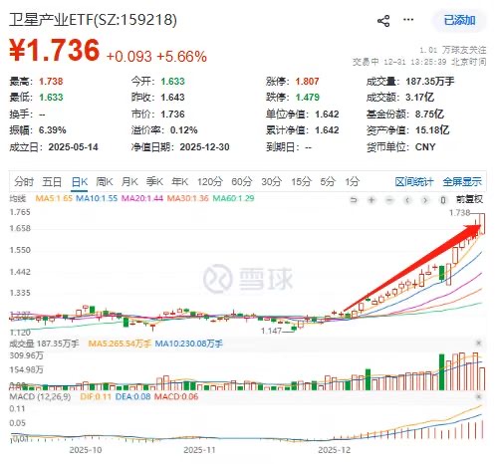Click the 1.147 low price marker on chart
498x464 pixels.
pos(271,331)
